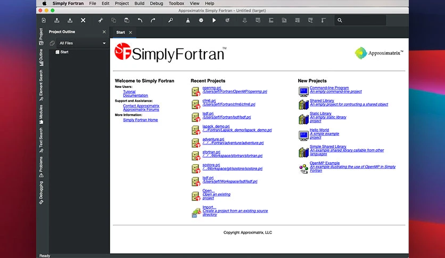Open the Project side panel tab

41,37
